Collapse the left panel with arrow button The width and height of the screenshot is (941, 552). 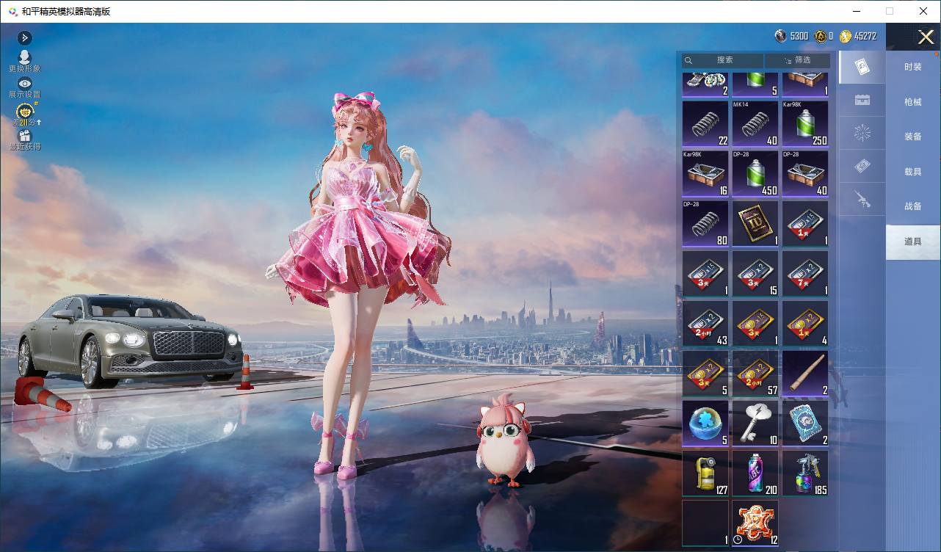pyautogui.click(x=25, y=38)
